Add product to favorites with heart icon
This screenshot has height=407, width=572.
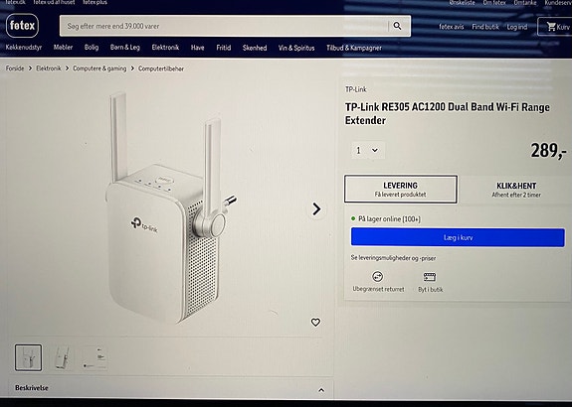pos(315,323)
